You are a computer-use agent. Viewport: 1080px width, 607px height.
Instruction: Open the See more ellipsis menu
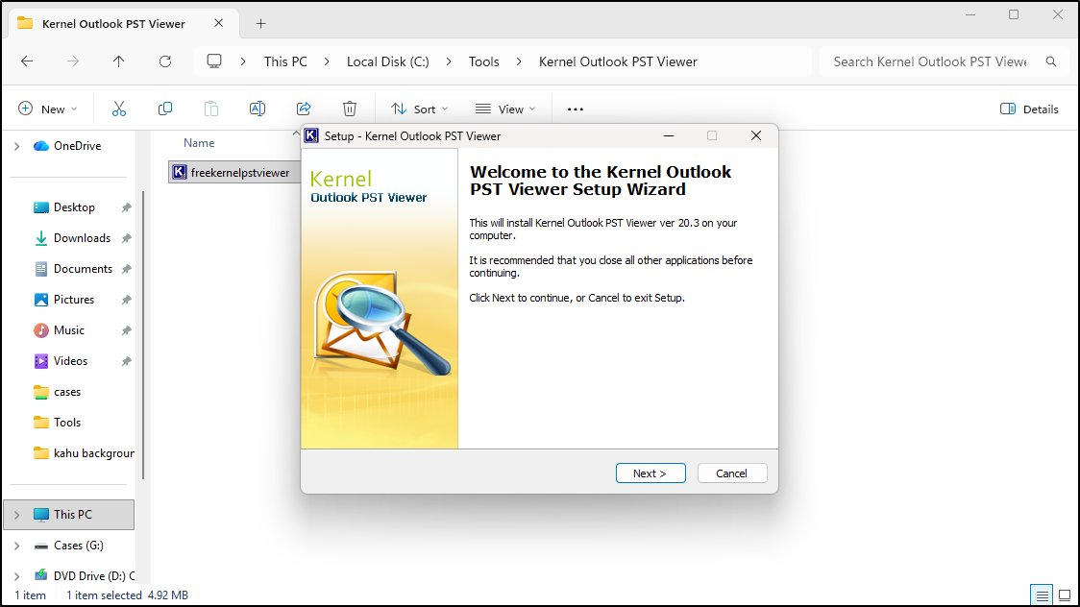(x=576, y=109)
